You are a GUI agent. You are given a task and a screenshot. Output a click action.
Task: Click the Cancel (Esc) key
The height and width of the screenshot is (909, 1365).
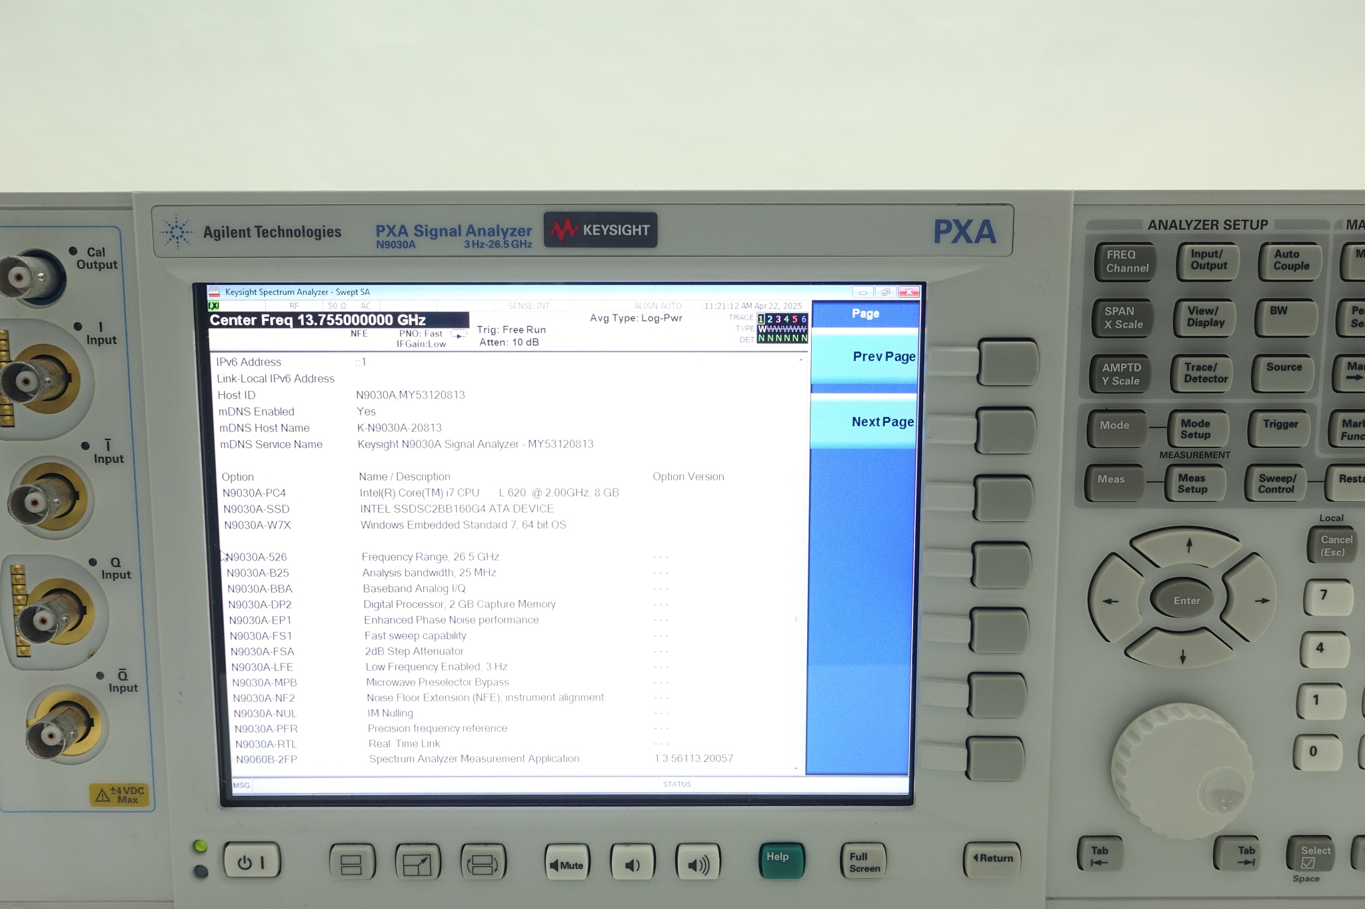tap(1332, 545)
